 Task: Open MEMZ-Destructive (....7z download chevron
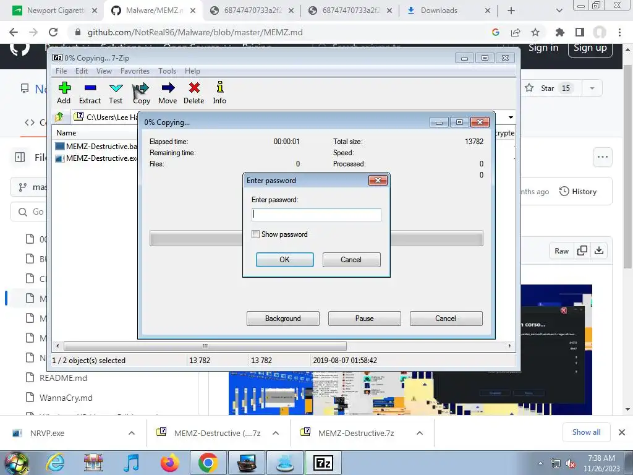[276, 433]
